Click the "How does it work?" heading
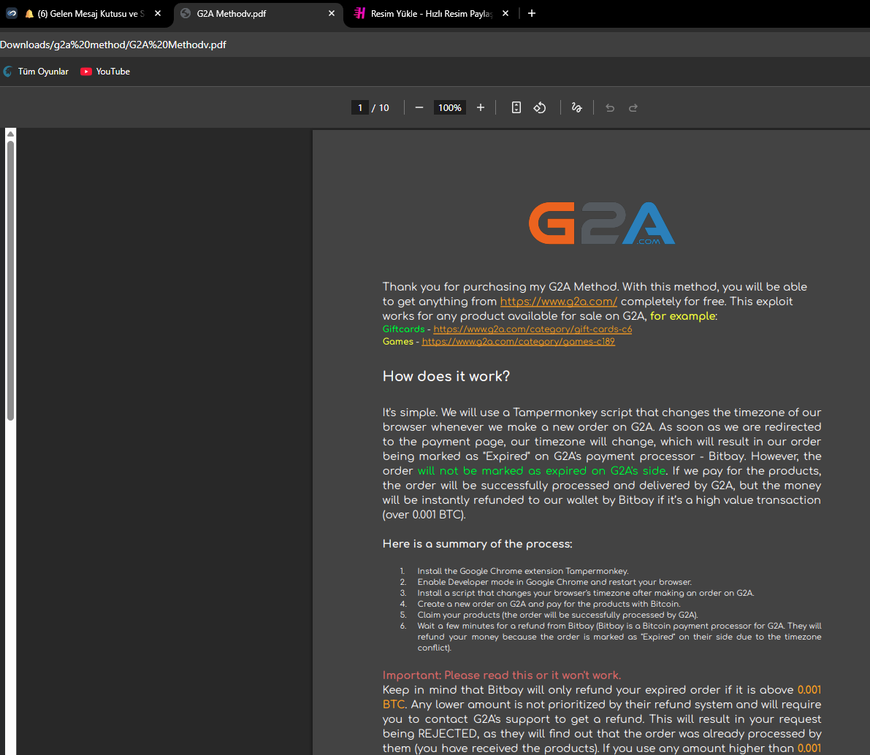 pyautogui.click(x=446, y=376)
